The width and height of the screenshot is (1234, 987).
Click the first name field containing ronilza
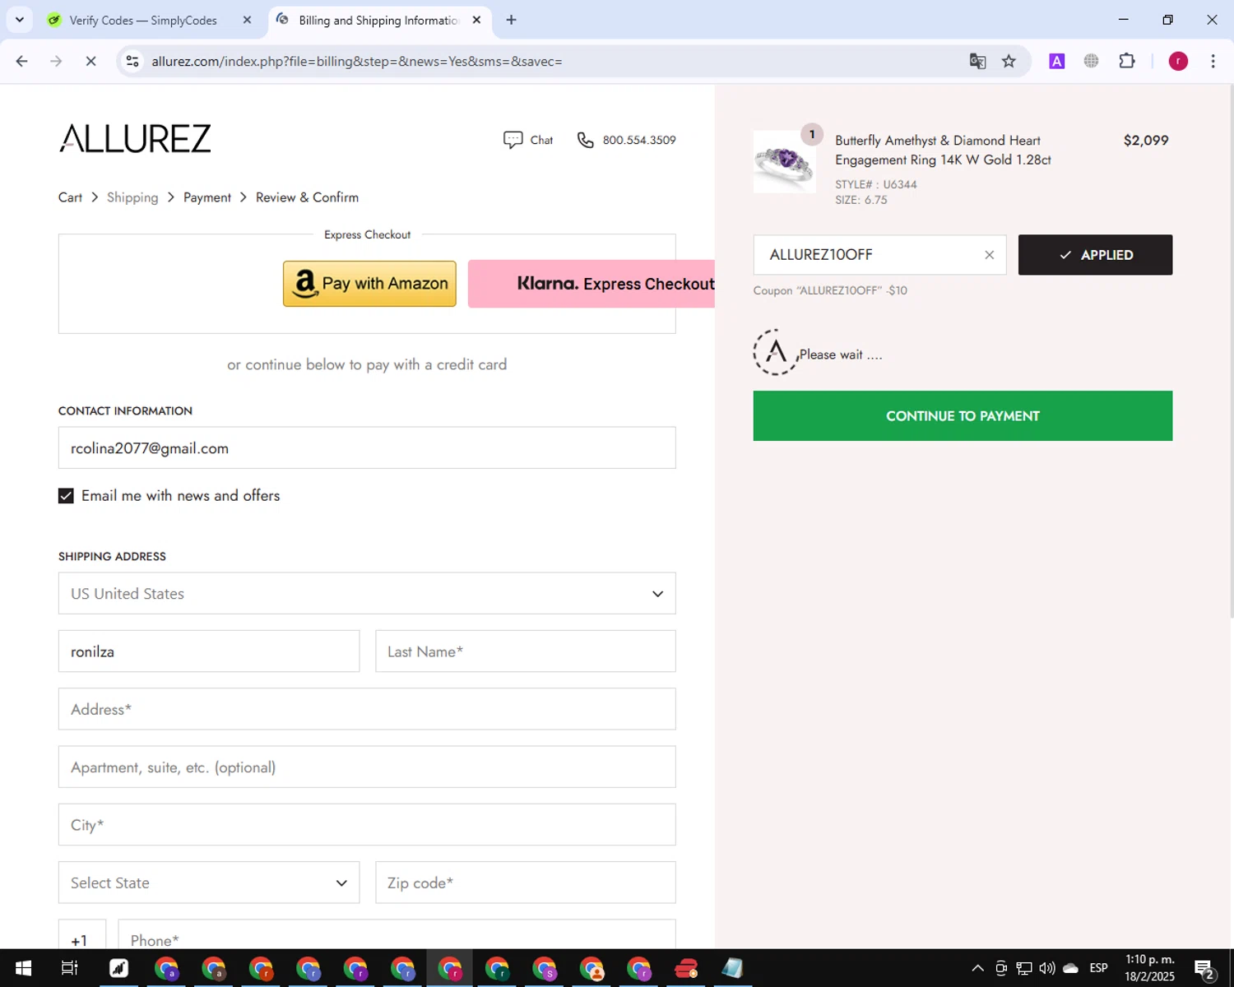point(209,651)
